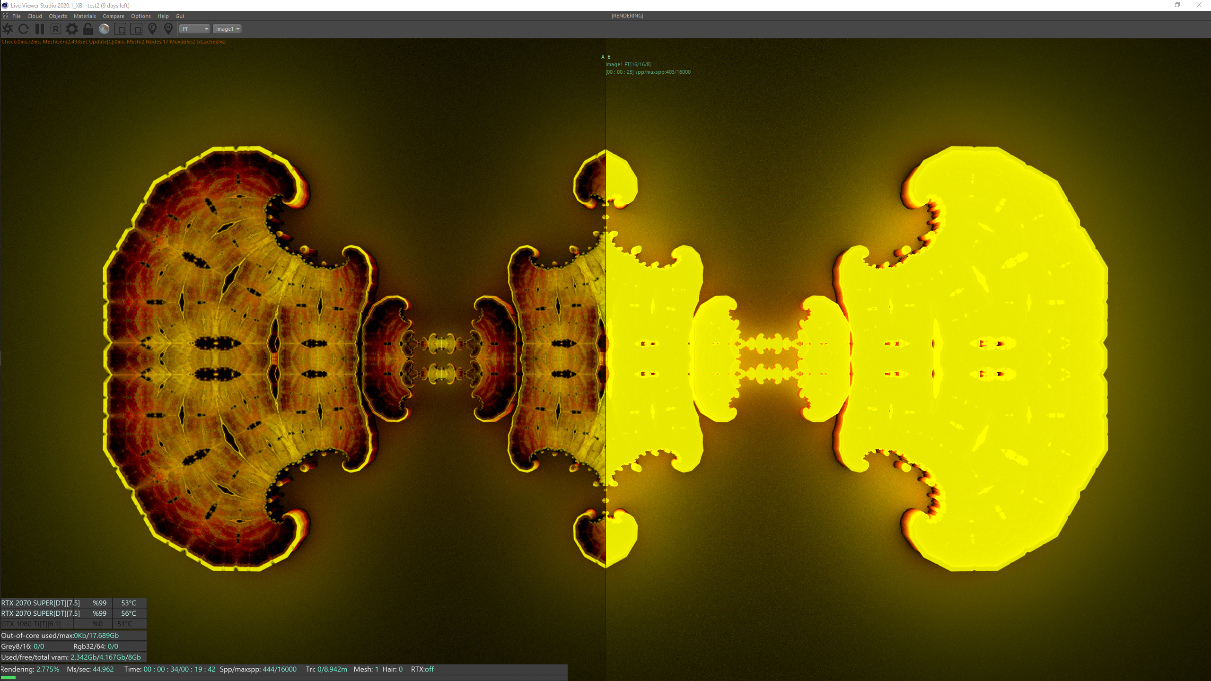Viewport: 1211px width, 681px height.
Task: Click the dotted grip menu icon
Action: (x=5, y=16)
